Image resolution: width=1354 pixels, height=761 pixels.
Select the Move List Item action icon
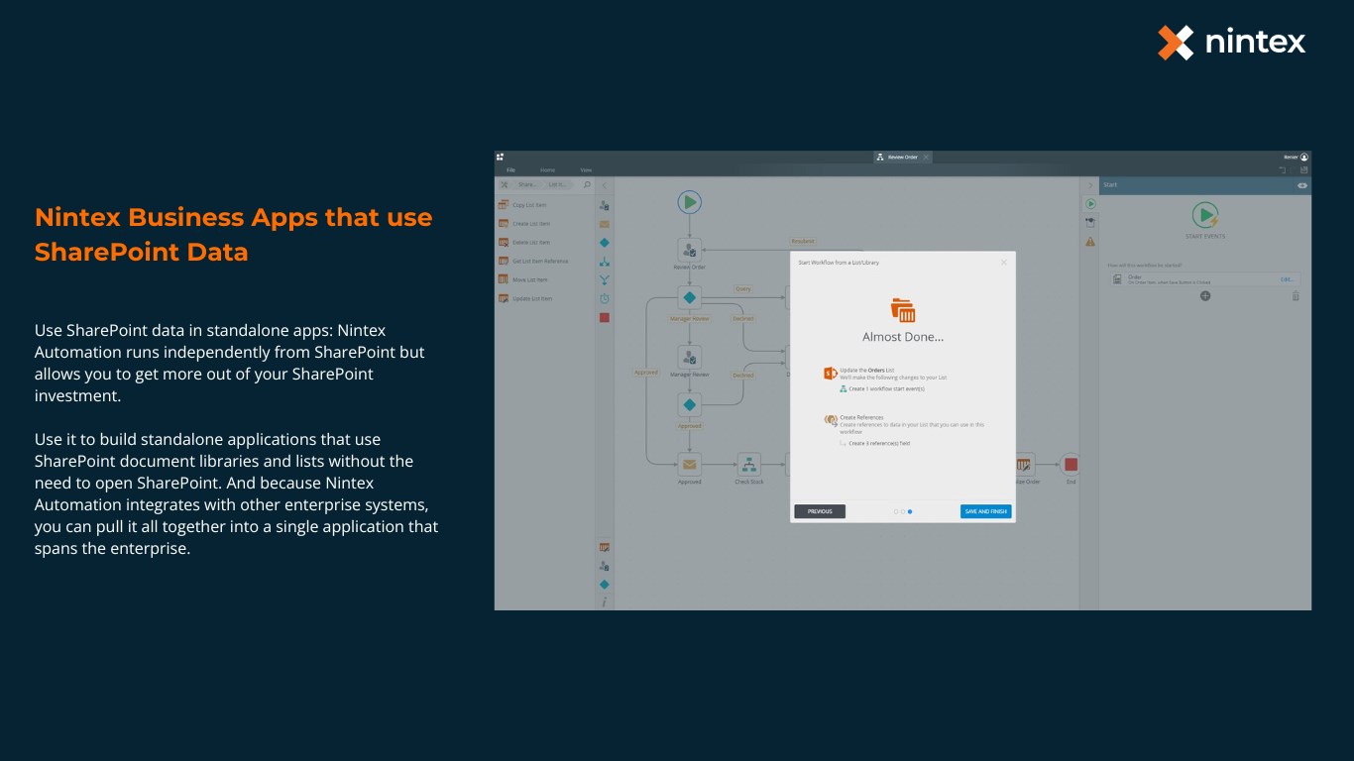(x=503, y=279)
